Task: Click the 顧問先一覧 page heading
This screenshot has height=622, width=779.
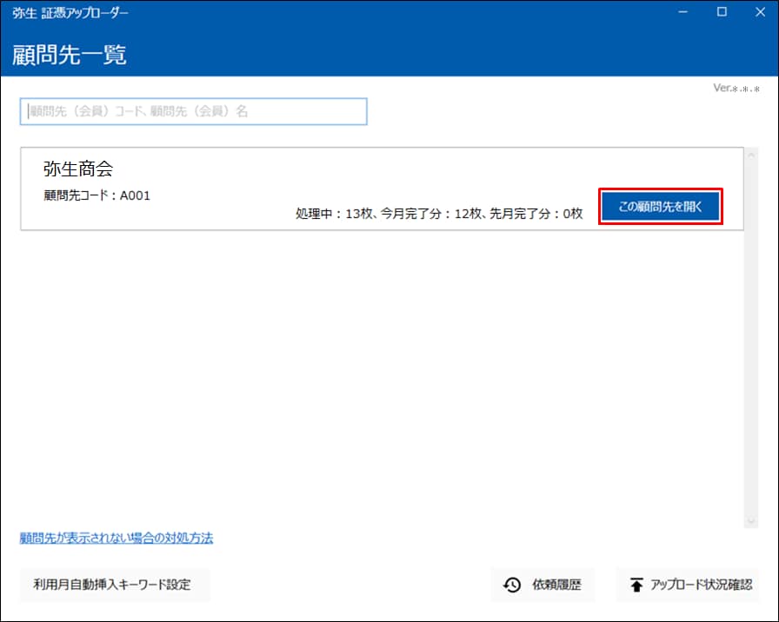Action: point(70,54)
